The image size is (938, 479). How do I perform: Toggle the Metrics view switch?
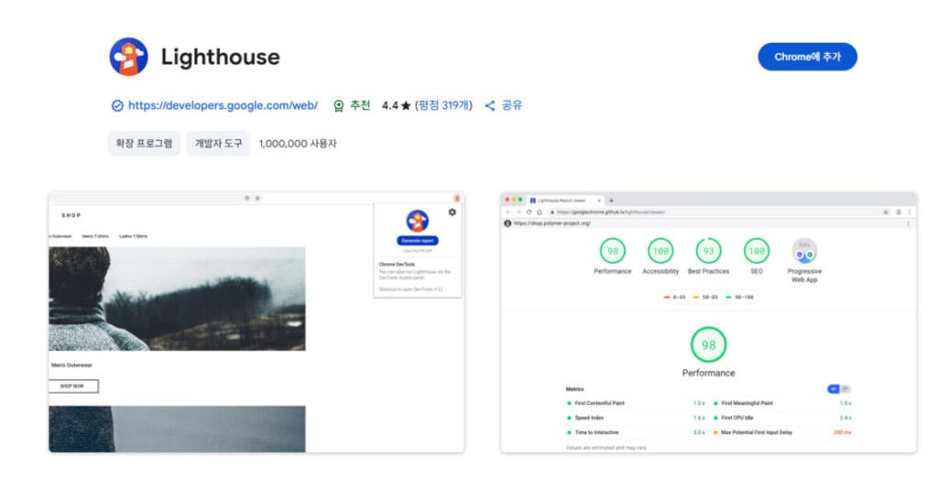839,388
